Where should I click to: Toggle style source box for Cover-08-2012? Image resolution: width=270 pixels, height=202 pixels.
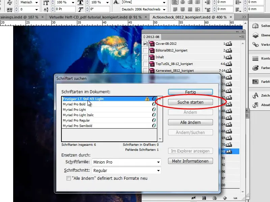[145, 44]
